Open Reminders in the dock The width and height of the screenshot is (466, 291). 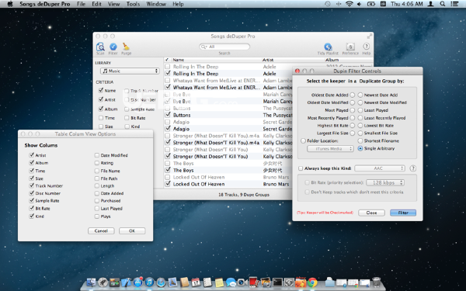(x=207, y=282)
